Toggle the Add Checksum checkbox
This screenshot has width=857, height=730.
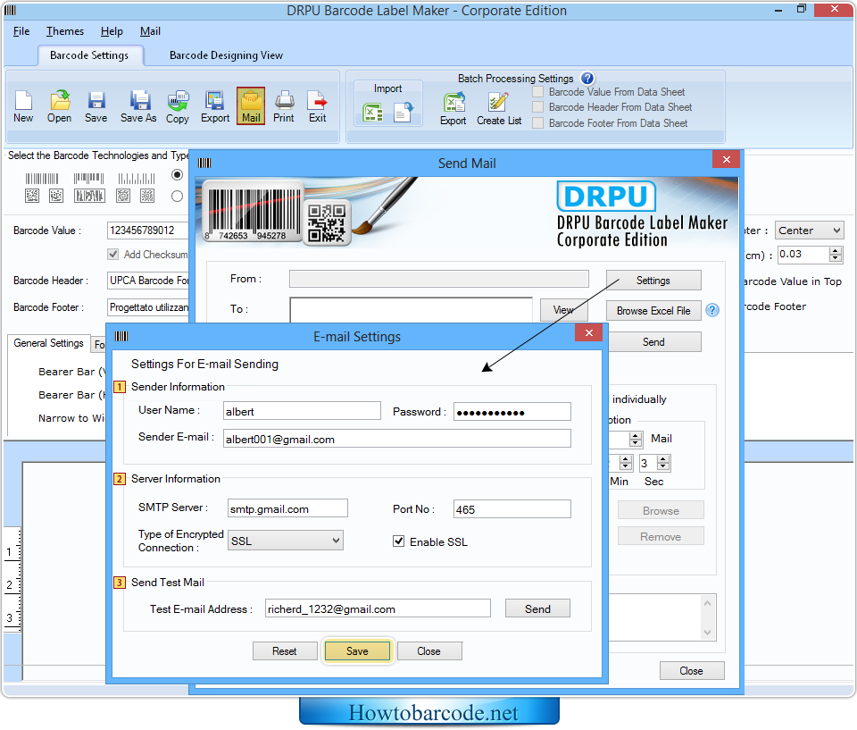(113, 254)
